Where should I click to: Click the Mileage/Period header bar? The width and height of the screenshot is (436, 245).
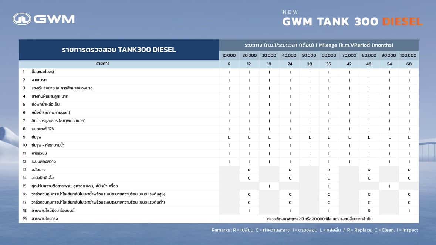tap(319, 45)
